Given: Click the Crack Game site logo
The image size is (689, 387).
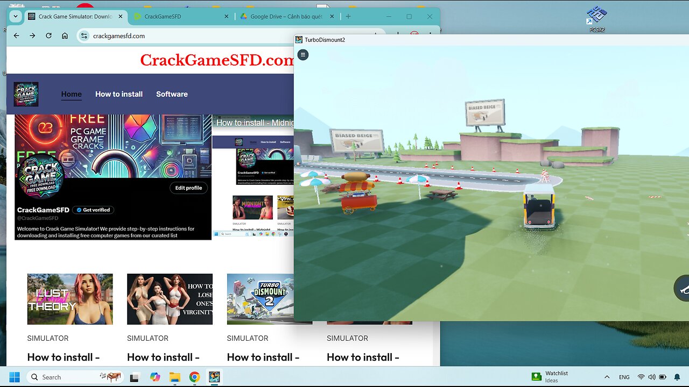Looking at the screenshot, I should [x=26, y=94].
